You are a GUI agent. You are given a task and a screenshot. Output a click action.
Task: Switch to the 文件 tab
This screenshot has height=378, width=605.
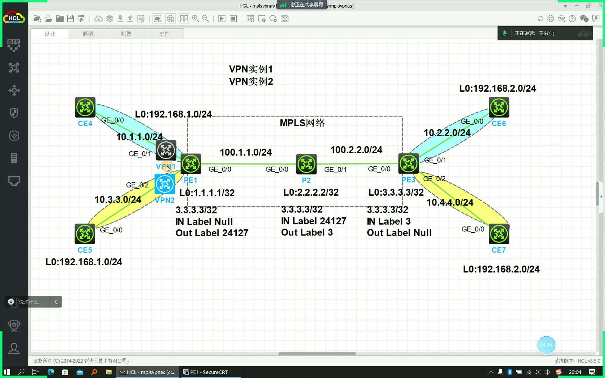(164, 34)
